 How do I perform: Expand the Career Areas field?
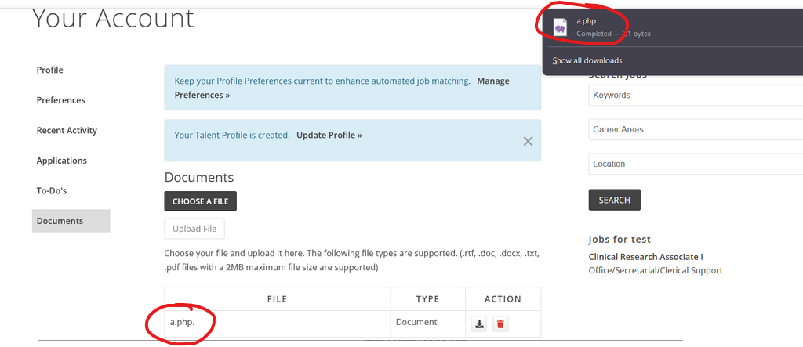point(694,129)
